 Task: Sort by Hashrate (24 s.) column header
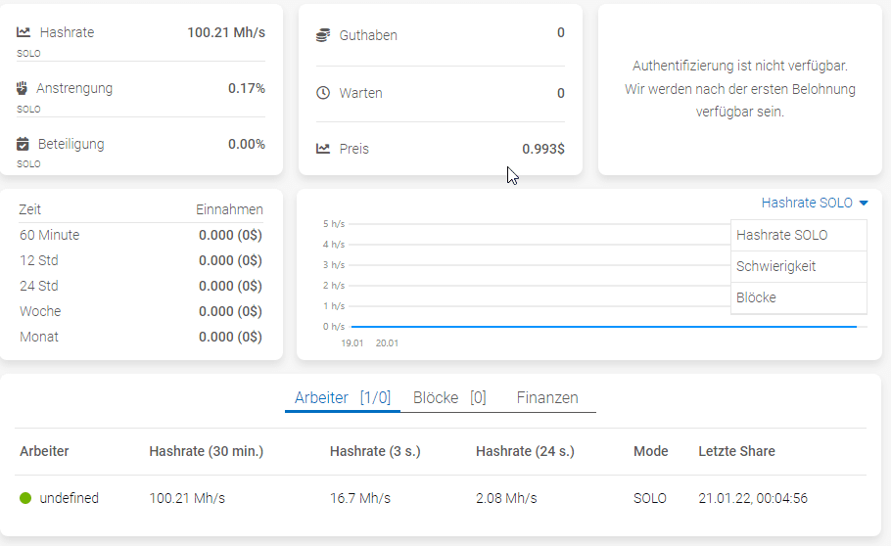click(x=525, y=451)
